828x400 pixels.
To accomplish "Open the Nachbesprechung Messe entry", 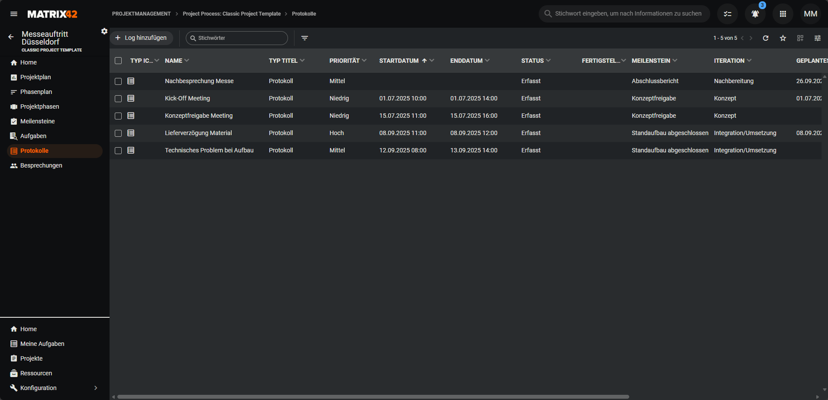I will click(x=199, y=81).
